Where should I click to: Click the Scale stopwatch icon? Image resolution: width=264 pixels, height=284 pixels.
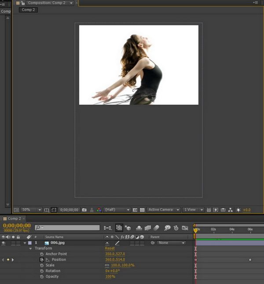42,266
